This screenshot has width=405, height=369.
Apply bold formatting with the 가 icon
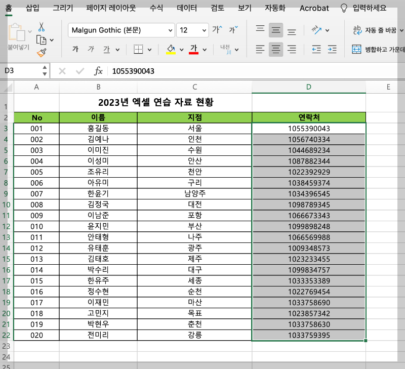[x=75, y=49]
